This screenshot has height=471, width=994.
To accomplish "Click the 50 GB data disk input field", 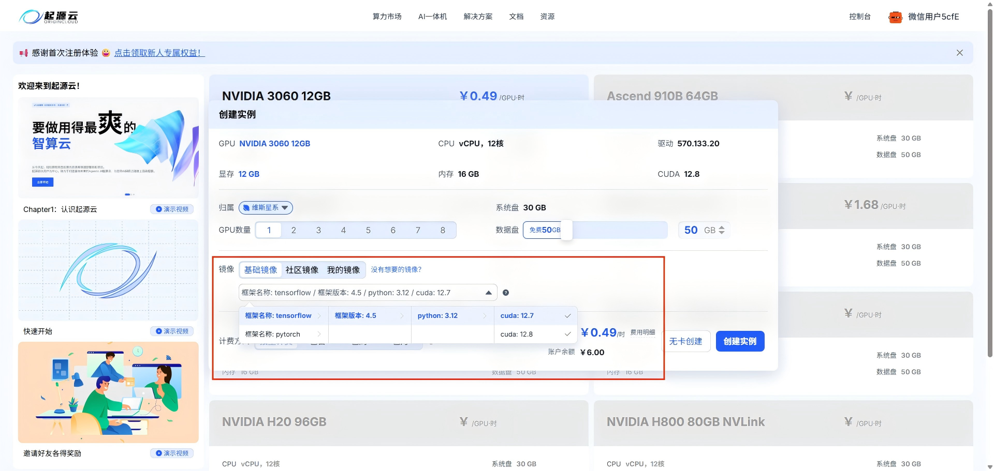I will click(x=696, y=230).
